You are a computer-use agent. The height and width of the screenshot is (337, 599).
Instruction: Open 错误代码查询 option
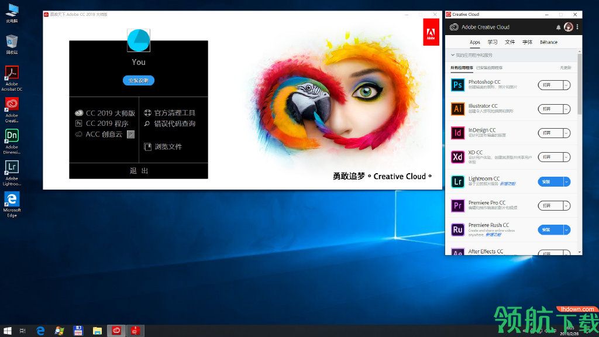pos(170,123)
